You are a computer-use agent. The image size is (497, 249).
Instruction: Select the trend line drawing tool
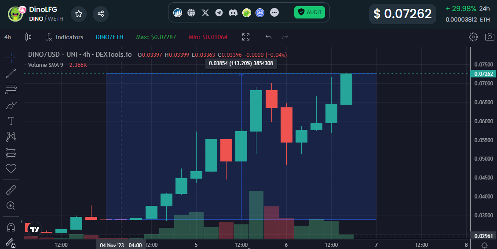click(11, 73)
